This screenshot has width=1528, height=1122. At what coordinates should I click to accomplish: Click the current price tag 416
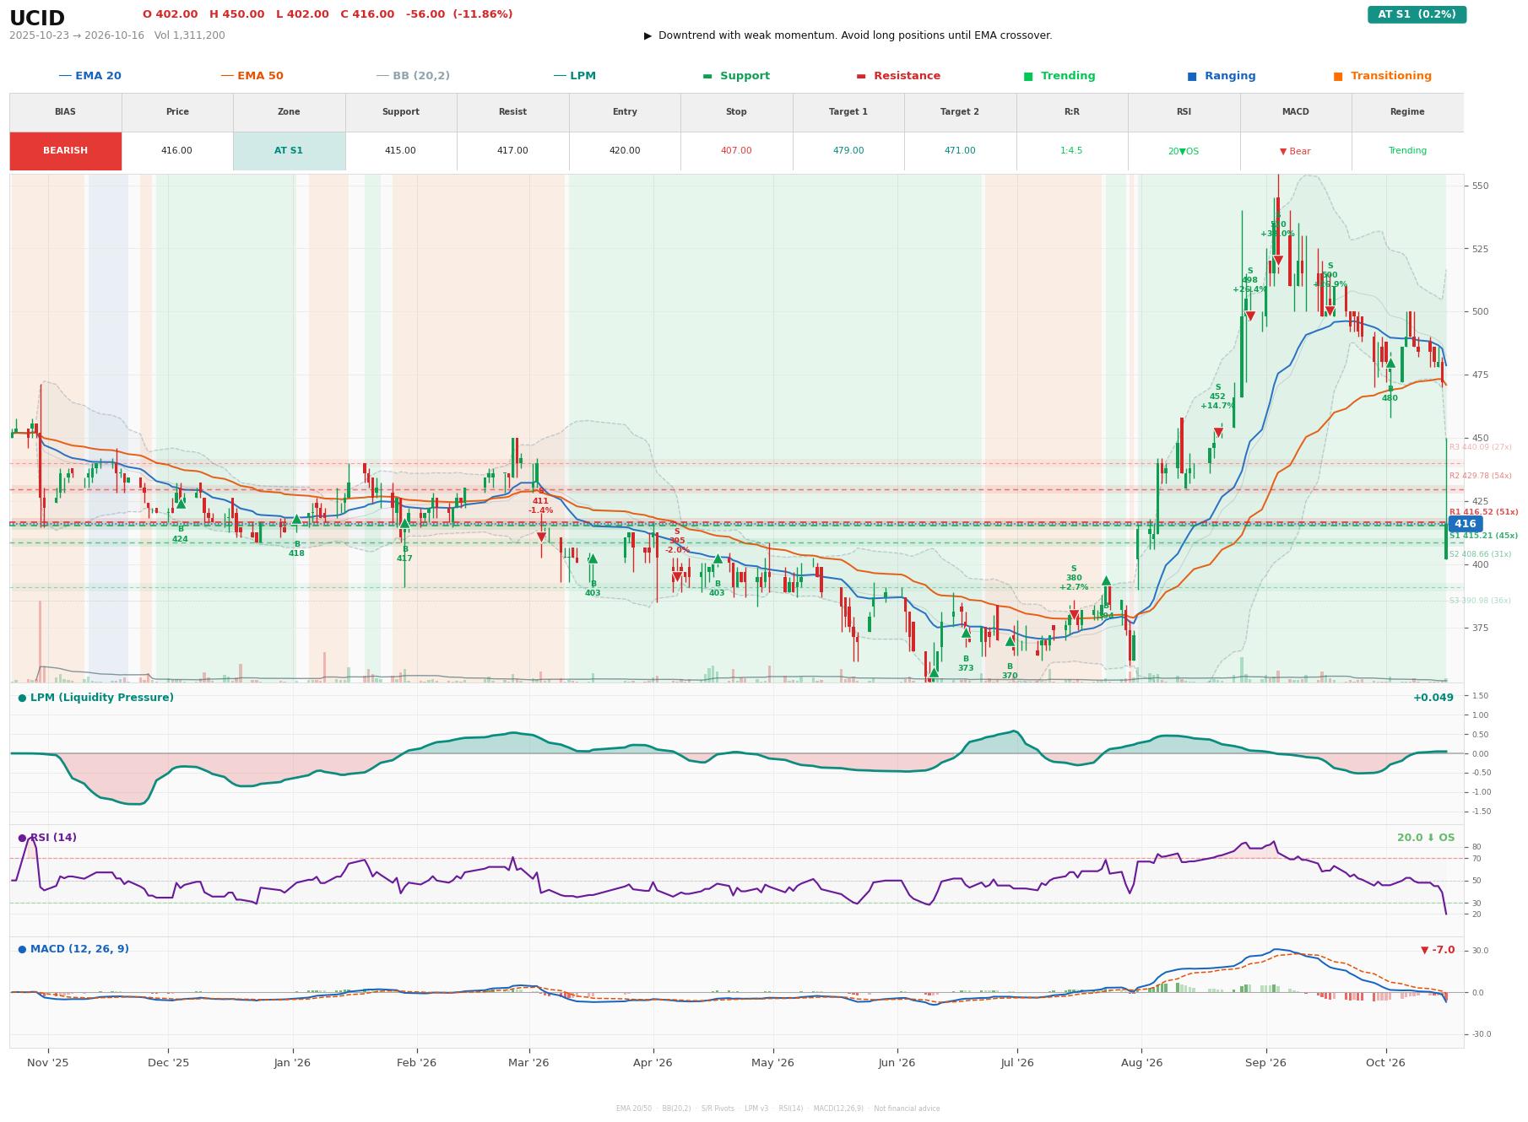[x=1465, y=524]
